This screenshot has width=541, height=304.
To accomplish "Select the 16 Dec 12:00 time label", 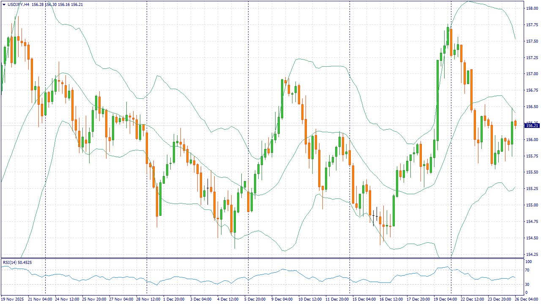I will click(x=391, y=299).
